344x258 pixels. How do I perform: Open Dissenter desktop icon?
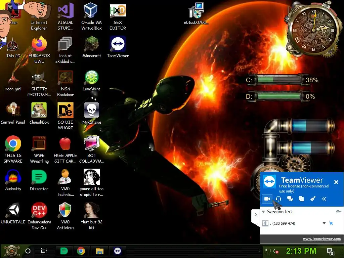point(39,180)
